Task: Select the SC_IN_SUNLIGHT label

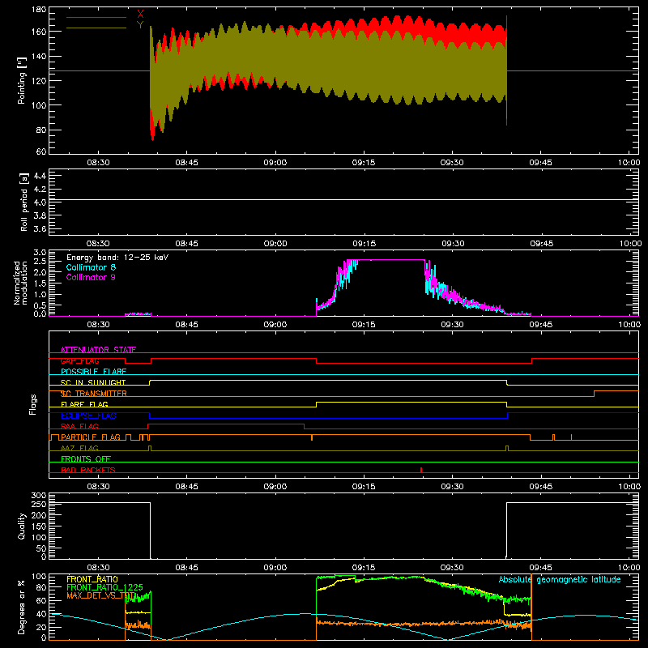Action: click(93, 382)
